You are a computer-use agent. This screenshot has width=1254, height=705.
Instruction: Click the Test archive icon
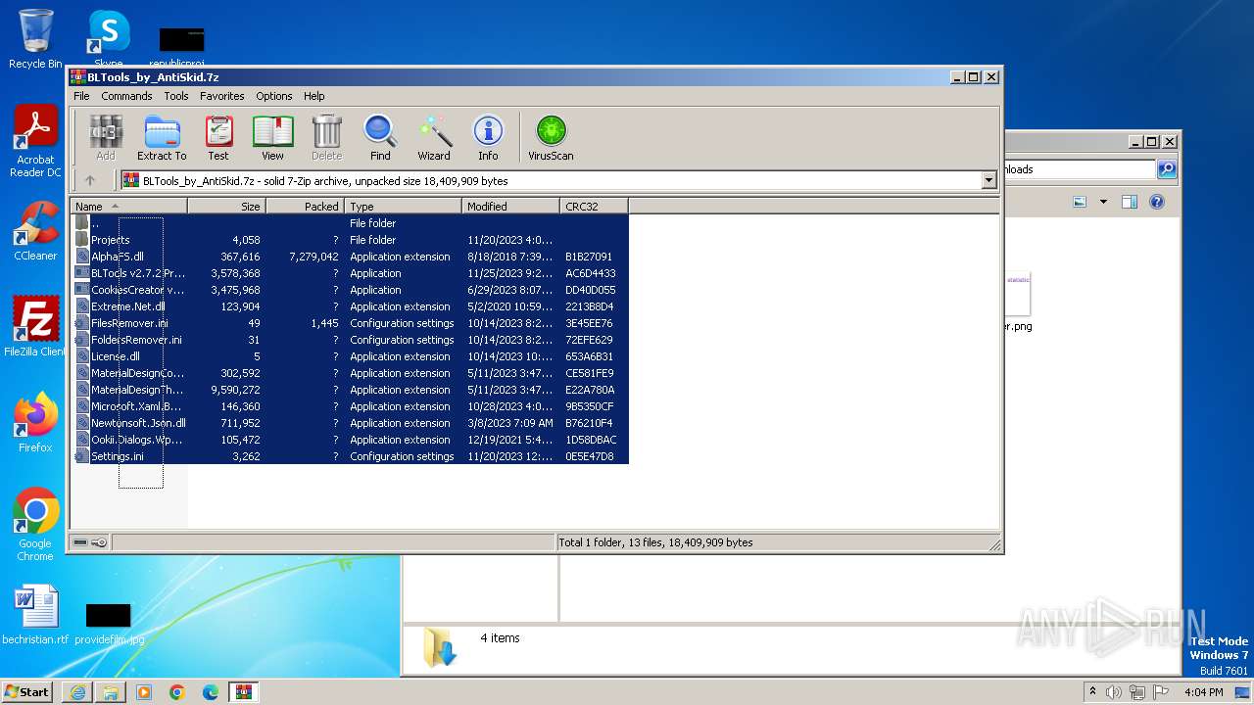coord(218,137)
